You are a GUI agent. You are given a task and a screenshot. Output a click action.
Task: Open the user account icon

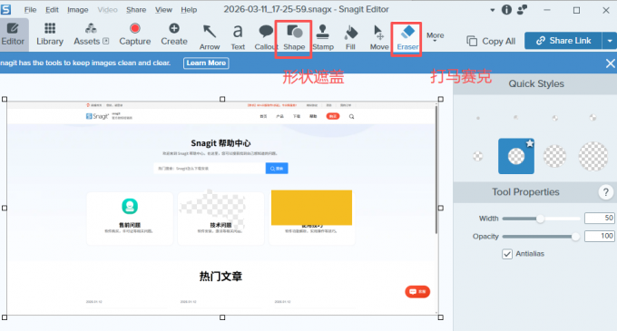(522, 9)
